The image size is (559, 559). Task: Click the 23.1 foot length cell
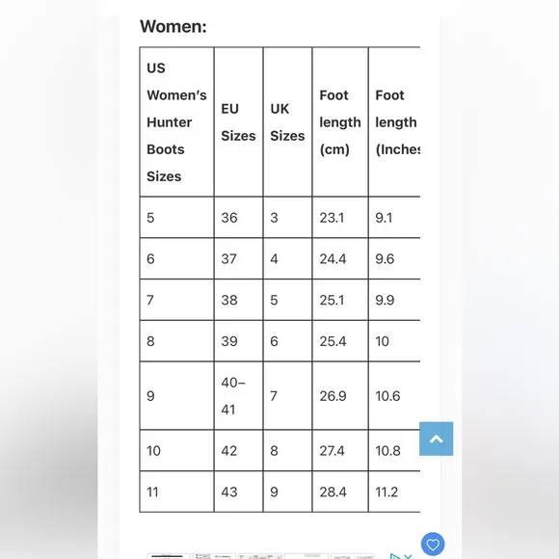(x=340, y=218)
